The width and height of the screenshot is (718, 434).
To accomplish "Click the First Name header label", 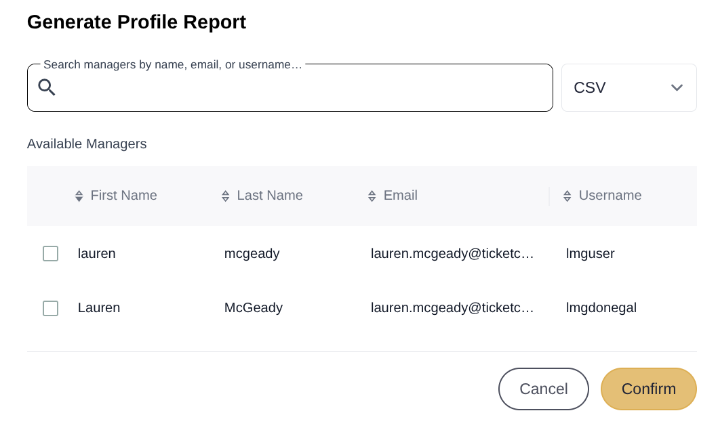I will 123,196.
